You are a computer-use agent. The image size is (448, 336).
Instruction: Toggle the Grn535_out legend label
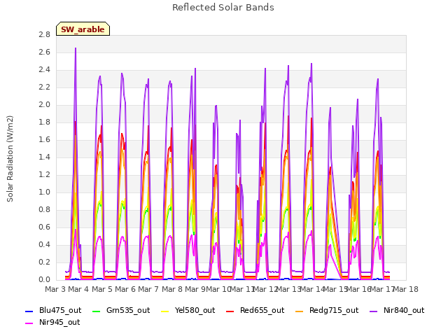[128, 311]
